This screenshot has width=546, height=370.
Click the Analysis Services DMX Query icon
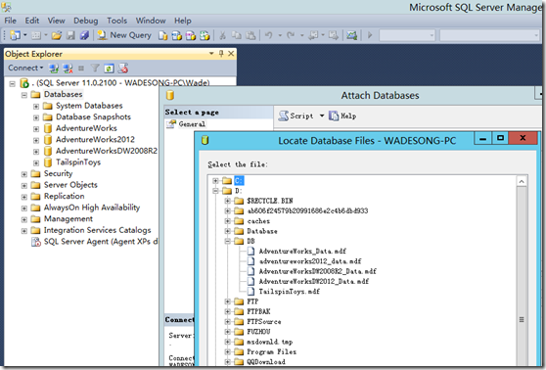191,35
